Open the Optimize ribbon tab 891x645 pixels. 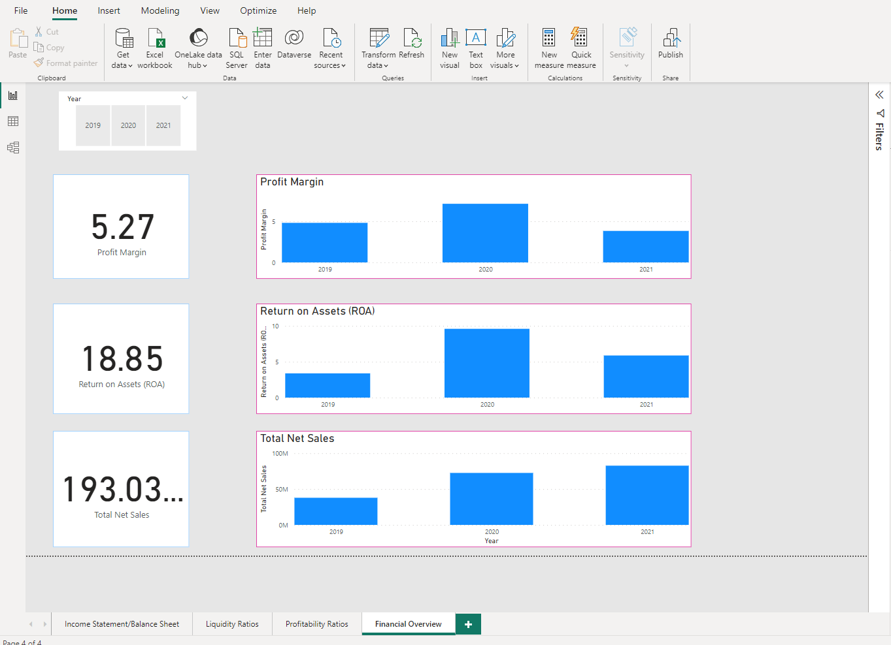[x=258, y=10]
